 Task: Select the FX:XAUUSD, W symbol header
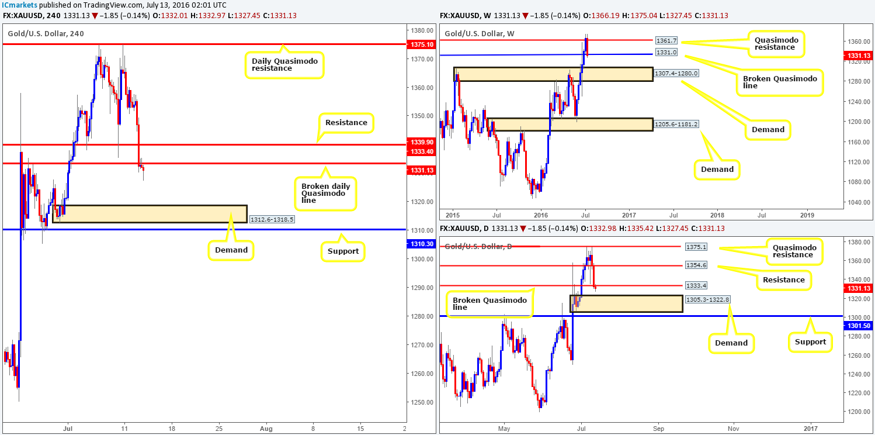(466, 16)
